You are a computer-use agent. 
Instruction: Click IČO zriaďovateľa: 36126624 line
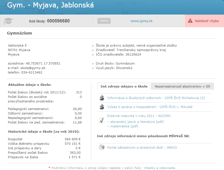(x=118, y=54)
